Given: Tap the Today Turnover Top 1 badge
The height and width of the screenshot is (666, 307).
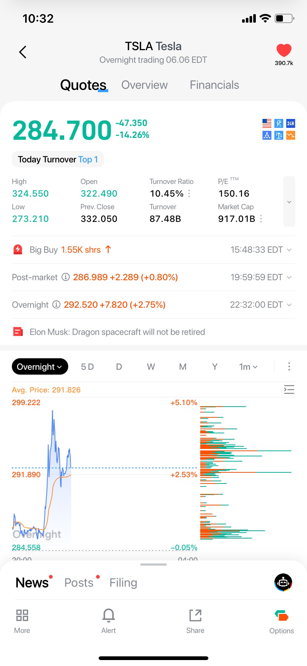Looking at the screenshot, I should pyautogui.click(x=58, y=159).
